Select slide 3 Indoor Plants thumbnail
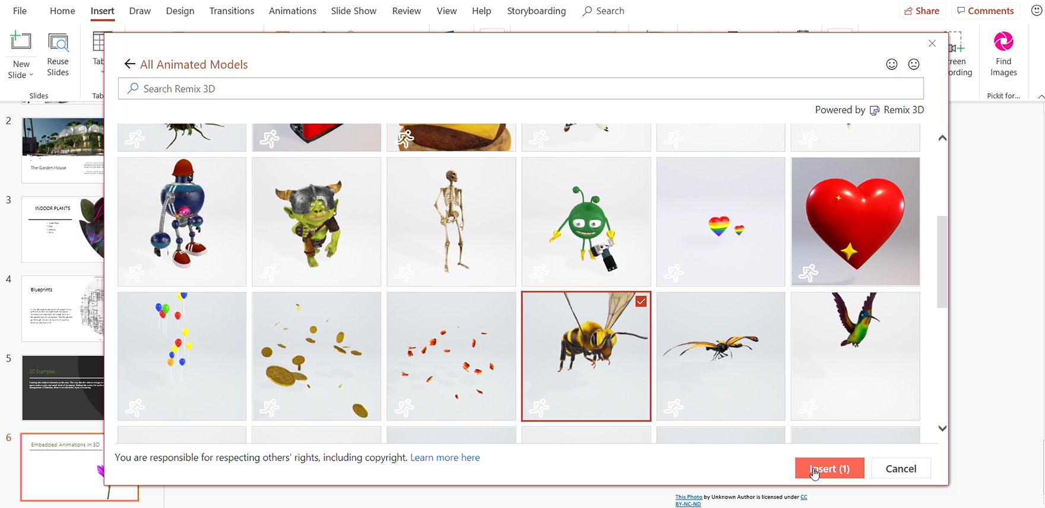The width and height of the screenshot is (1045, 508). click(x=63, y=229)
